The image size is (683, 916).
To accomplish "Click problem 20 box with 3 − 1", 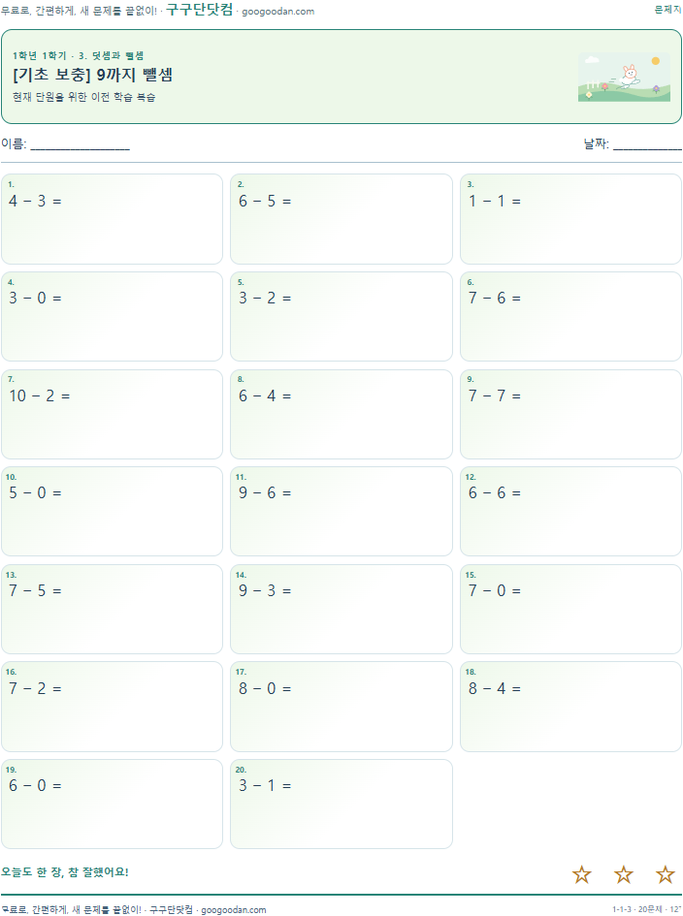I will 341,804.
